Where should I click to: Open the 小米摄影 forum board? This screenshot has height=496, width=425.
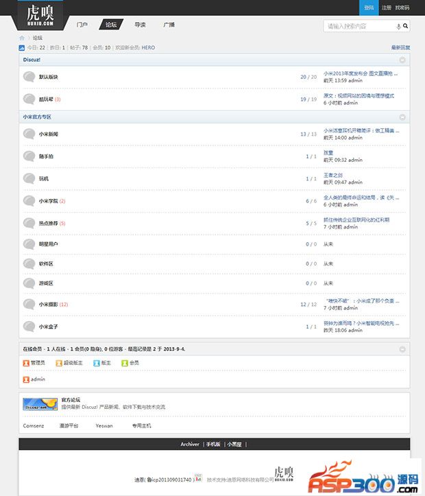[49, 305]
